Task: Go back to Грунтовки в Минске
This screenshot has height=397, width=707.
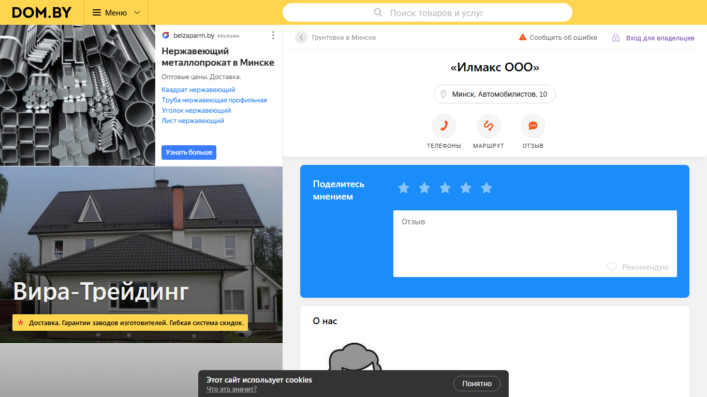Action: 344,38
